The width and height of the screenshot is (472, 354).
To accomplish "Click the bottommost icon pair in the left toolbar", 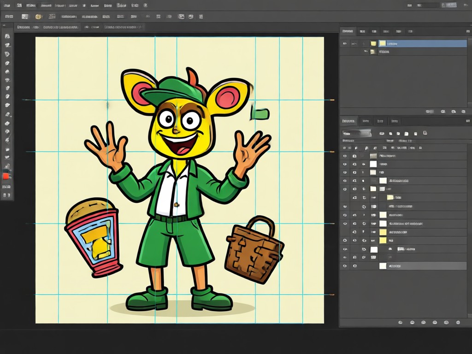I will point(6,195).
